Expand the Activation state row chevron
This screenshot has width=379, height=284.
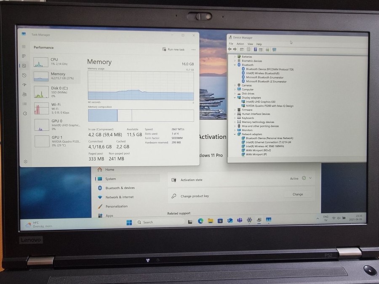pos(310,178)
